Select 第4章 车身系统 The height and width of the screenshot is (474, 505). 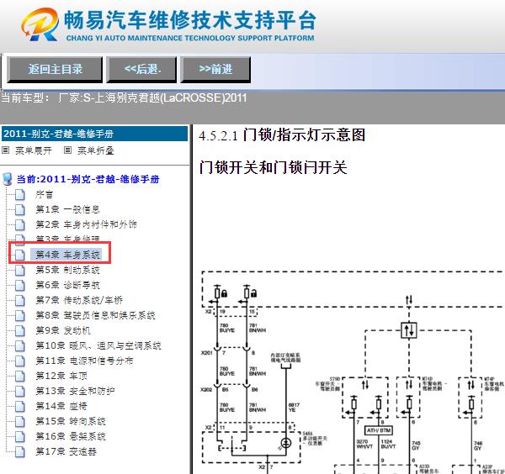pos(68,255)
